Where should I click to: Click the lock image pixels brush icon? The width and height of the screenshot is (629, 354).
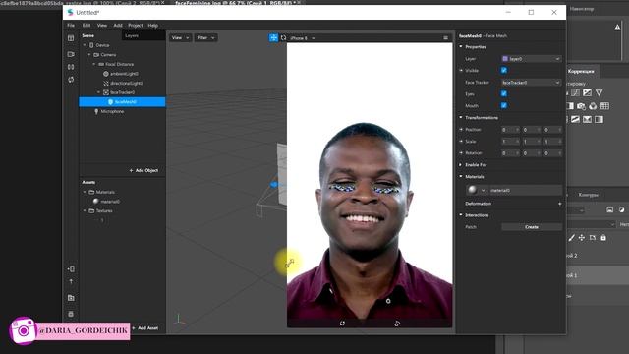pyautogui.click(x=572, y=238)
